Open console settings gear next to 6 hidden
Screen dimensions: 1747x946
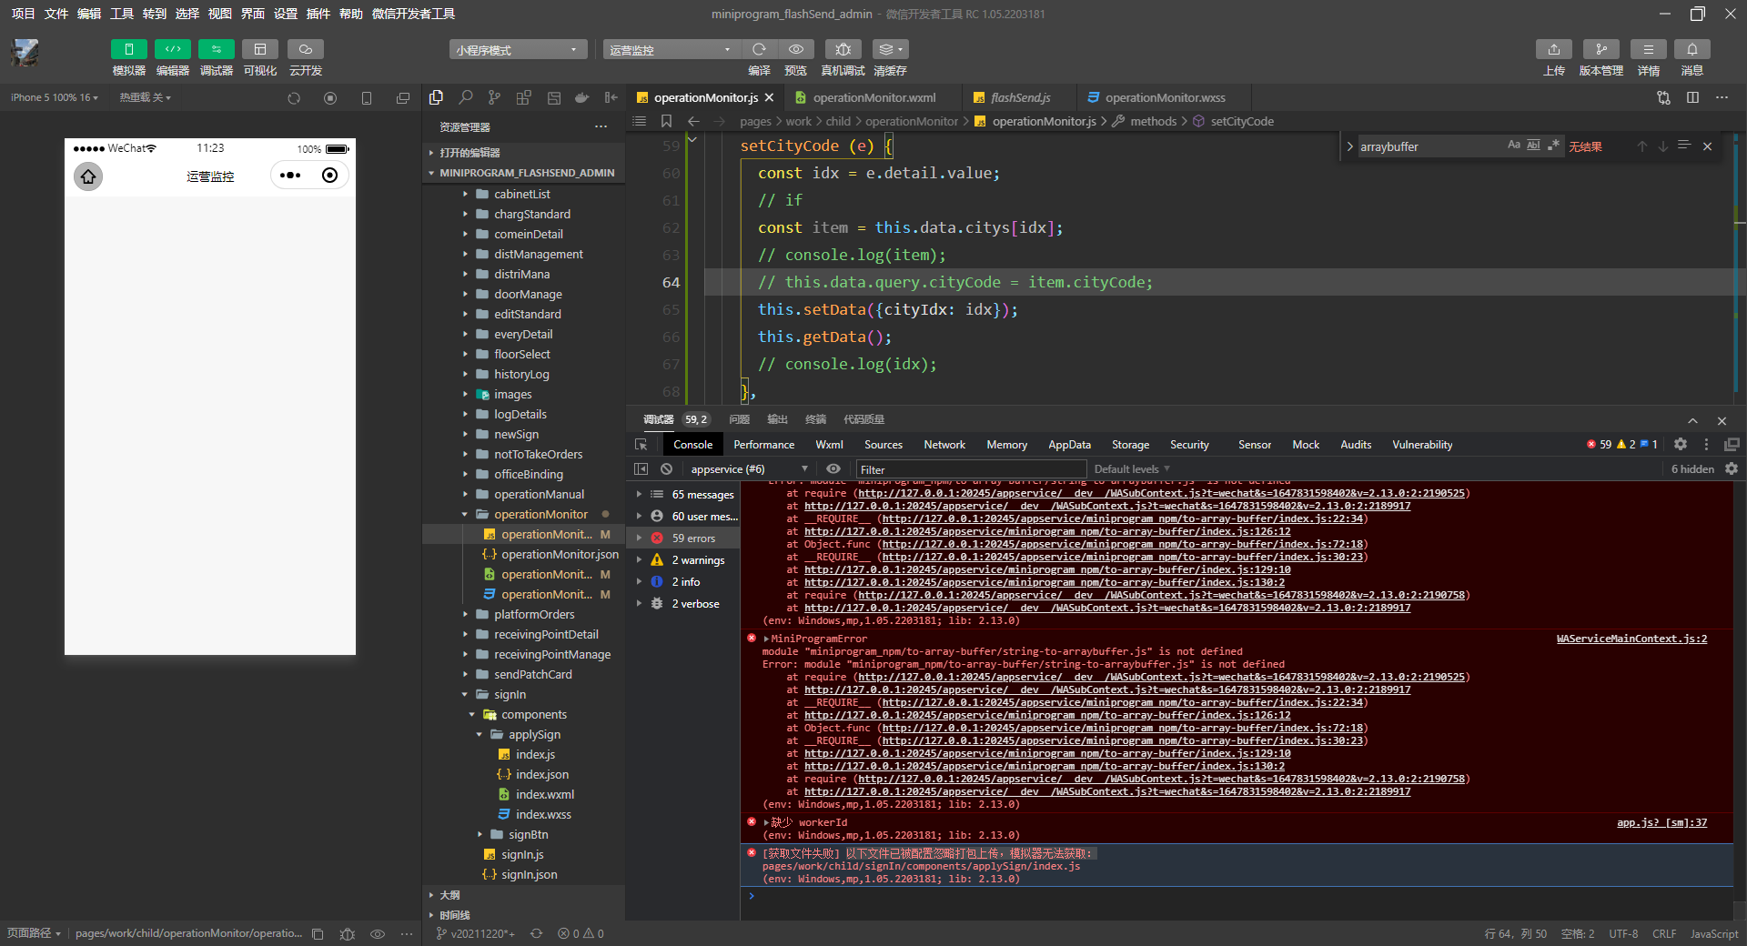coord(1732,469)
